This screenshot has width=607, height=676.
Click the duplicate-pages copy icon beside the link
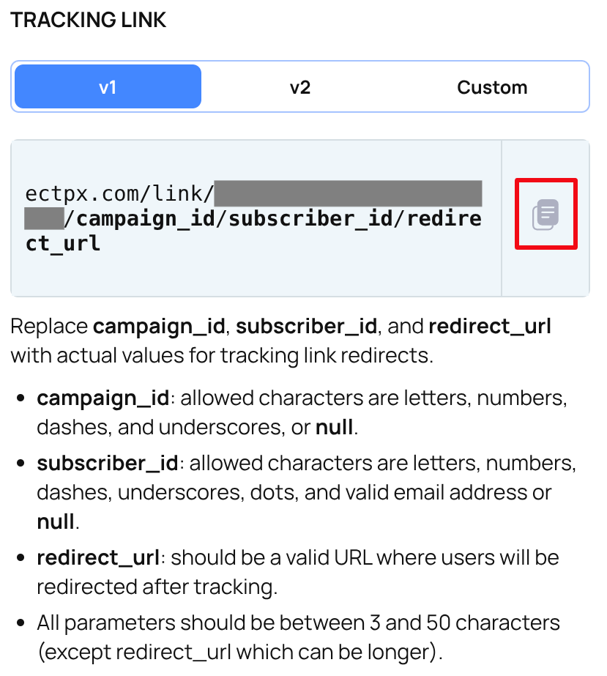click(x=545, y=213)
